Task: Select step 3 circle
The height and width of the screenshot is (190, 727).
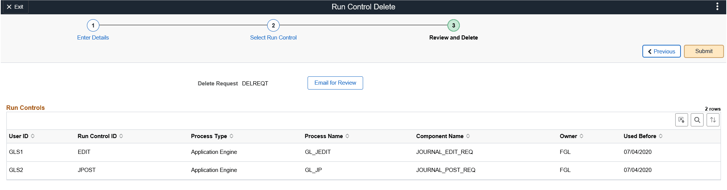Action: click(453, 26)
